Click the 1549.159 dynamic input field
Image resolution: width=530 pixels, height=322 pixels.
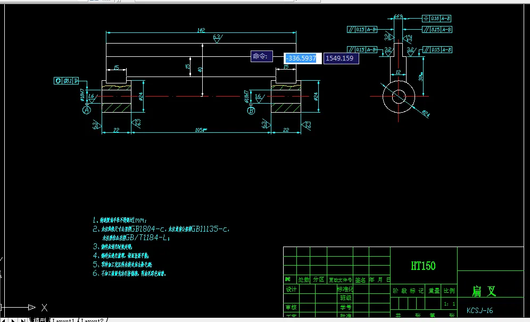click(x=341, y=58)
